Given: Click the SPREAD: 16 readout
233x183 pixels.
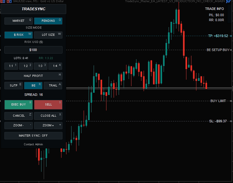Looking at the screenshot, I should [x=33, y=95].
